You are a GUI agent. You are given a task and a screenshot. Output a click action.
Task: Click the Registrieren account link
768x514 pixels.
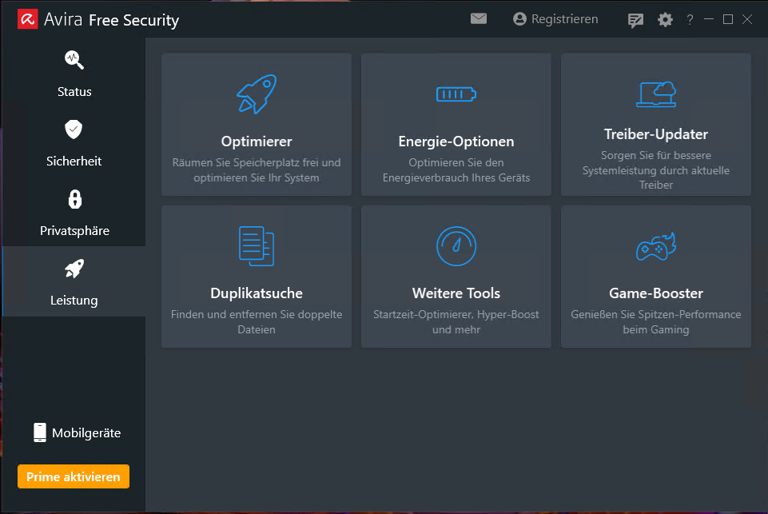point(556,19)
